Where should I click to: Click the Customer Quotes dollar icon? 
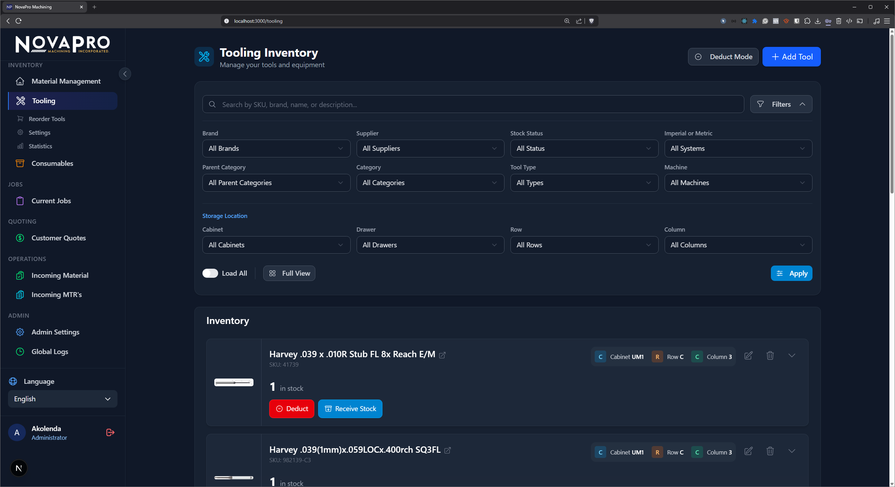[20, 238]
